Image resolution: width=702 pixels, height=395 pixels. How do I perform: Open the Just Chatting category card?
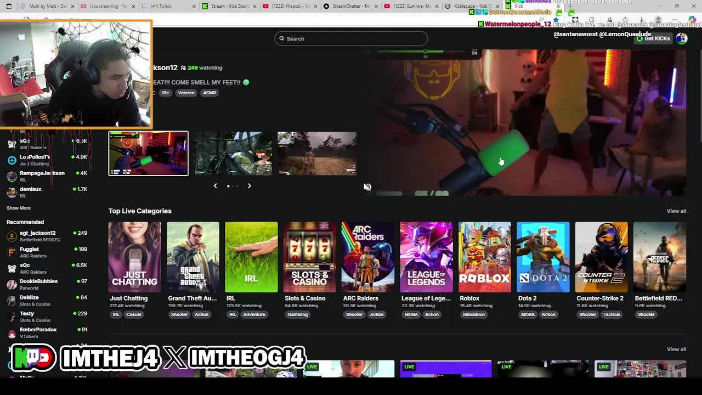pyautogui.click(x=134, y=257)
